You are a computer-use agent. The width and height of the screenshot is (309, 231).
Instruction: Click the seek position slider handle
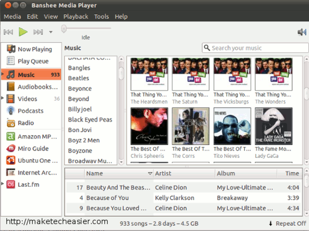(x=64, y=29)
